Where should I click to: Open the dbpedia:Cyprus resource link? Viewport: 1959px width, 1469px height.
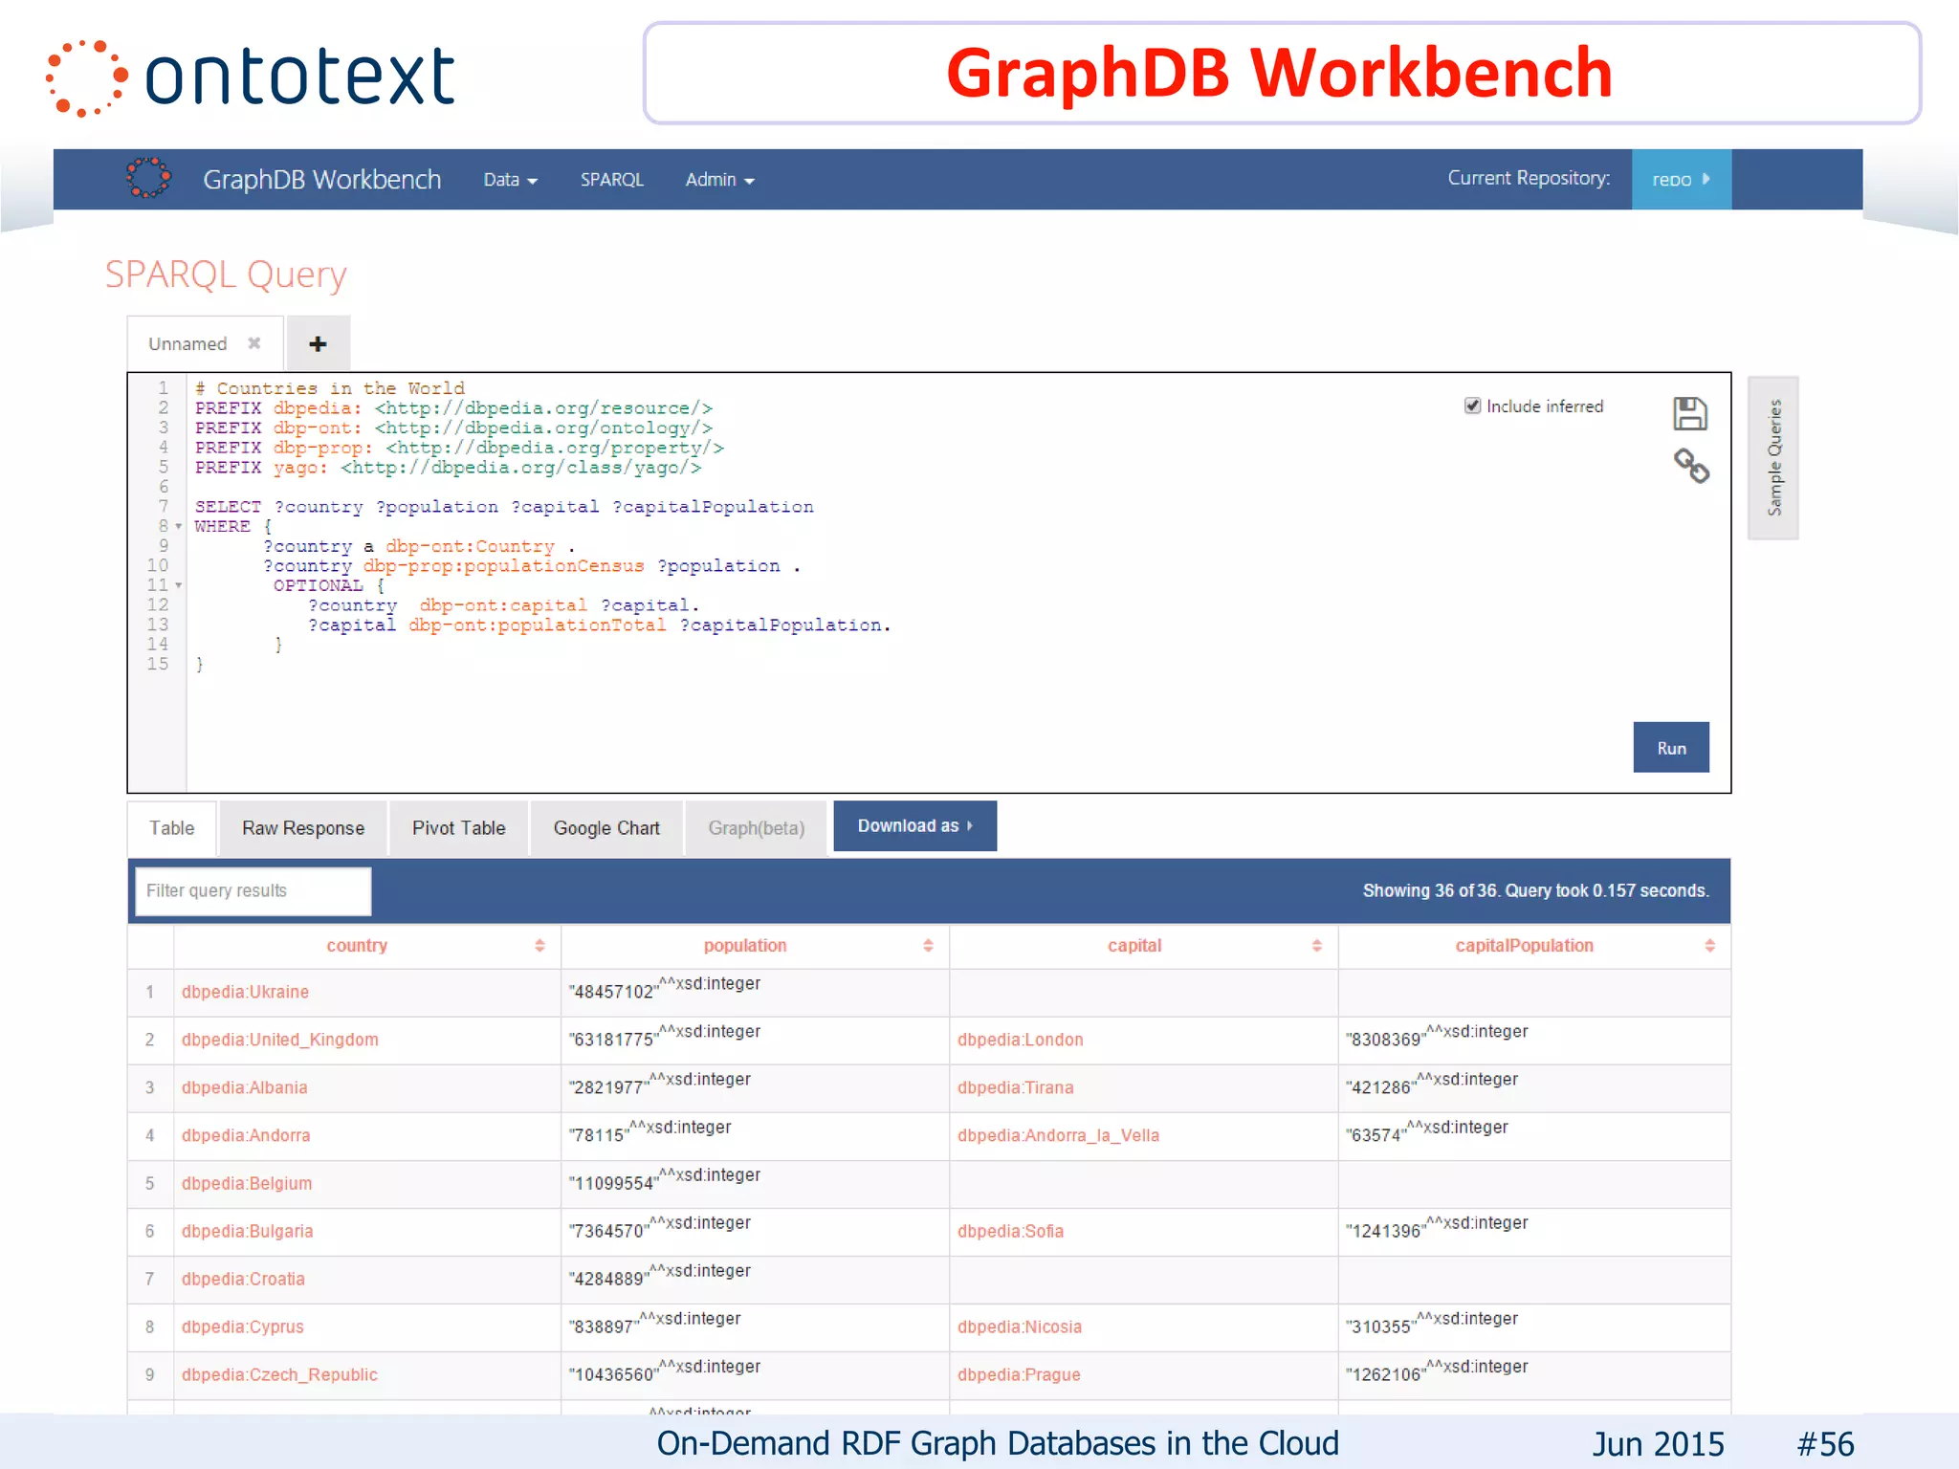tap(242, 1326)
